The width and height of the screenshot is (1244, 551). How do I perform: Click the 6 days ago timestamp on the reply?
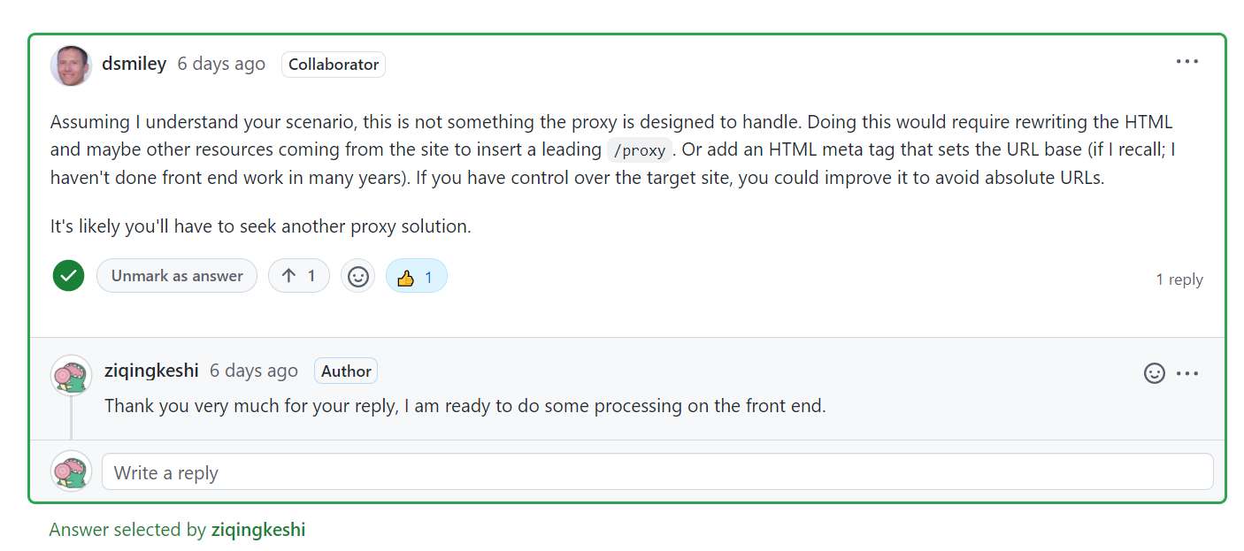[254, 371]
